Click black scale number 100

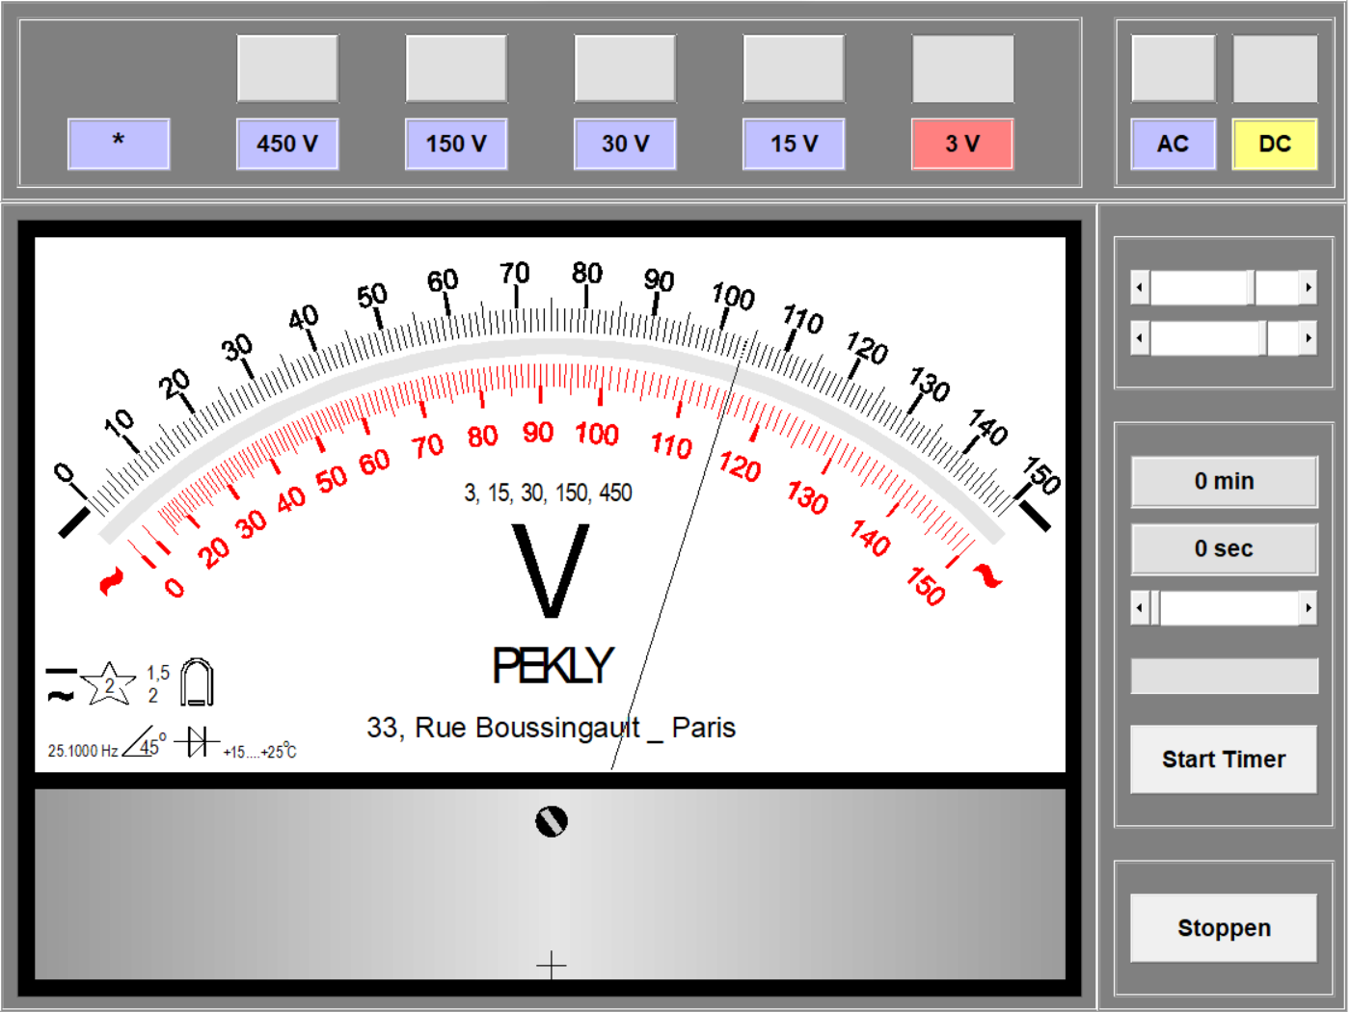pyautogui.click(x=733, y=296)
